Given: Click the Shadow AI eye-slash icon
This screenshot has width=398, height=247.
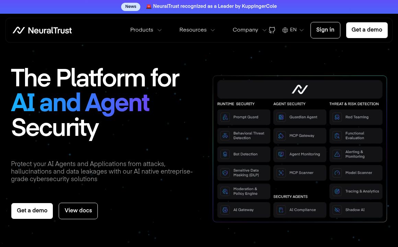Looking at the screenshot, I should pyautogui.click(x=337, y=210).
